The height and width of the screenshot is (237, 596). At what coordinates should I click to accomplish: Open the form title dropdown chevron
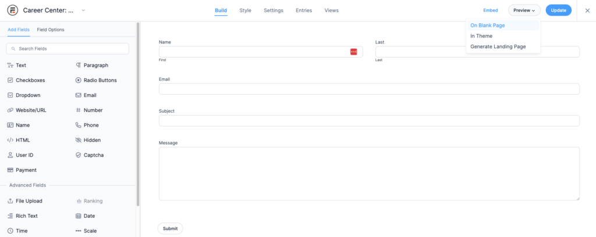[83, 10]
